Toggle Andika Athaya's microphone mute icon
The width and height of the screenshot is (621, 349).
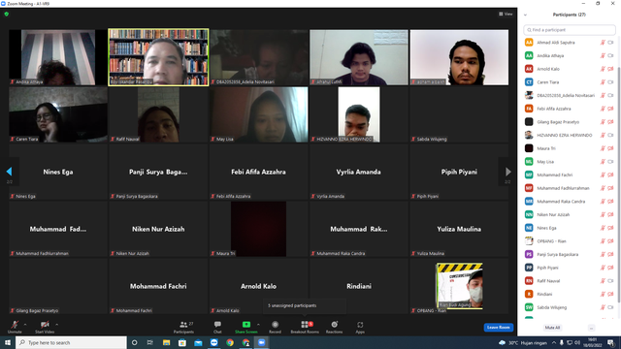pos(603,56)
